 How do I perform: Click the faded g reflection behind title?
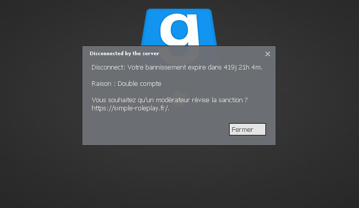pyautogui.click(x=179, y=55)
